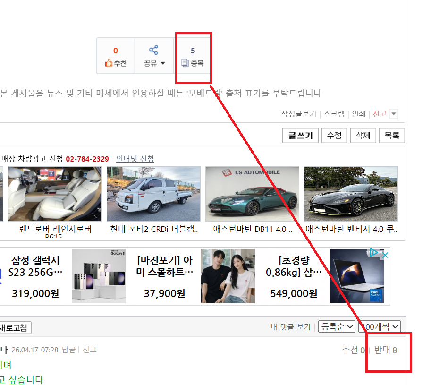Open the 애스턴마틴 DB11 car listing thumbnail

pos(252,194)
